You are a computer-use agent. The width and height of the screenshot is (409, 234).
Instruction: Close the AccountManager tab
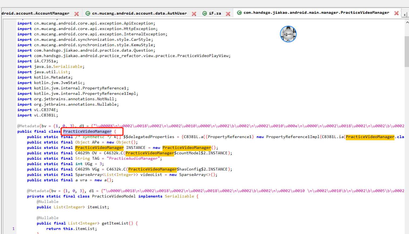tap(77, 14)
